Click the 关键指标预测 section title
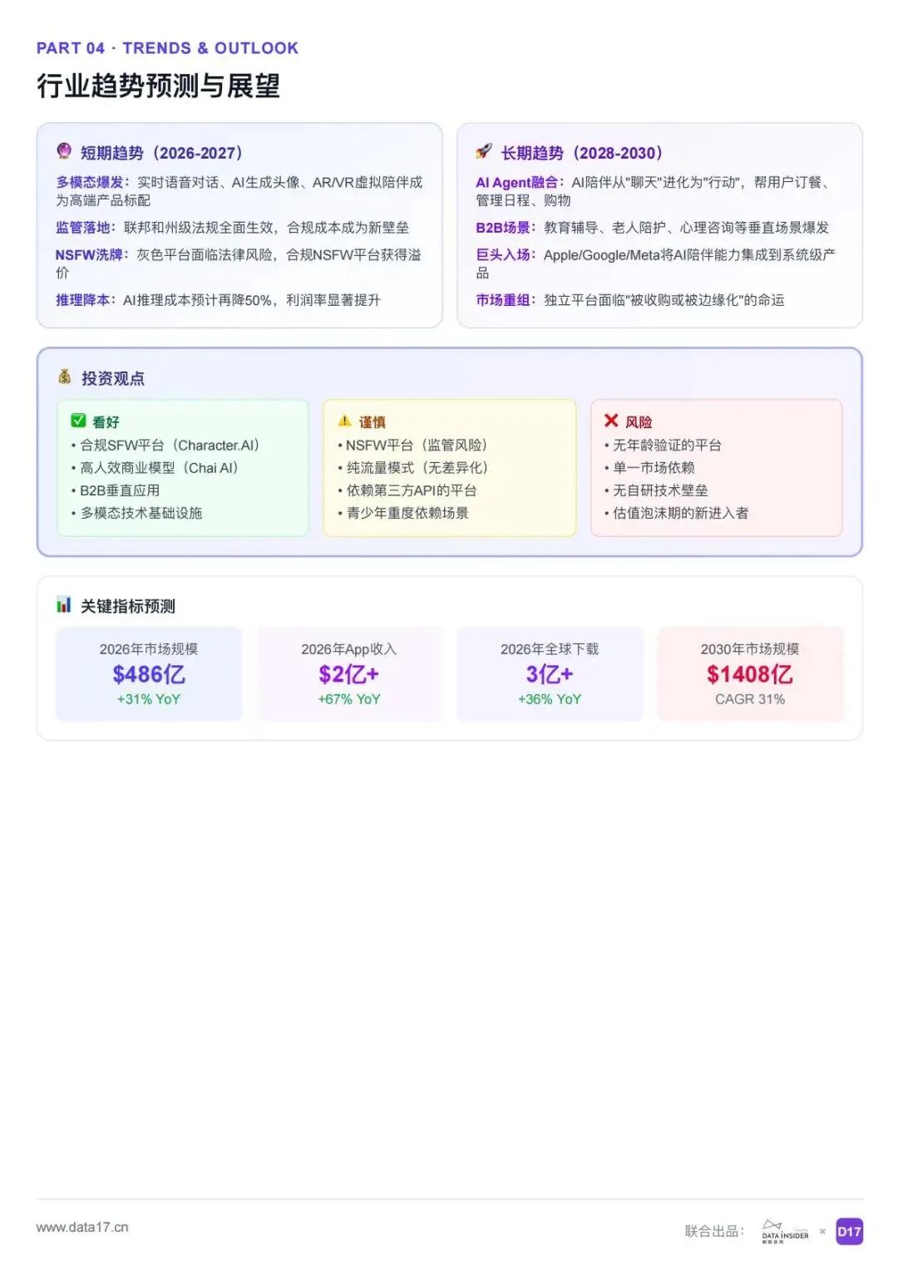Image resolution: width=898 pixels, height=1271 pixels. coord(128,606)
